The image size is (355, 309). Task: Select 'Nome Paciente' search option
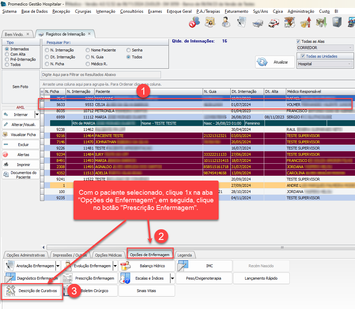click(x=88, y=50)
